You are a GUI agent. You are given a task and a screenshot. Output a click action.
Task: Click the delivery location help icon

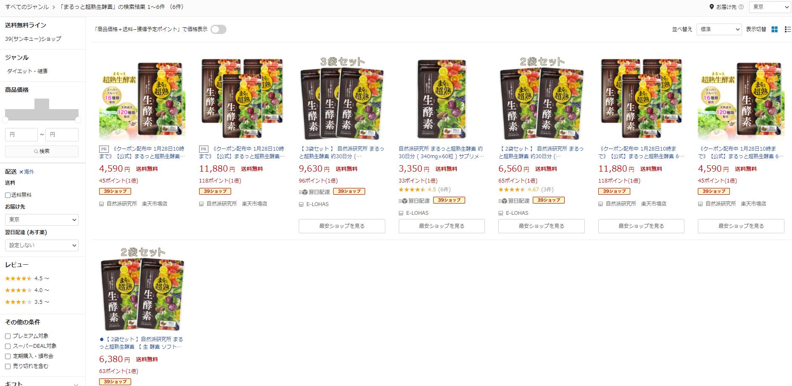pyautogui.click(x=741, y=7)
